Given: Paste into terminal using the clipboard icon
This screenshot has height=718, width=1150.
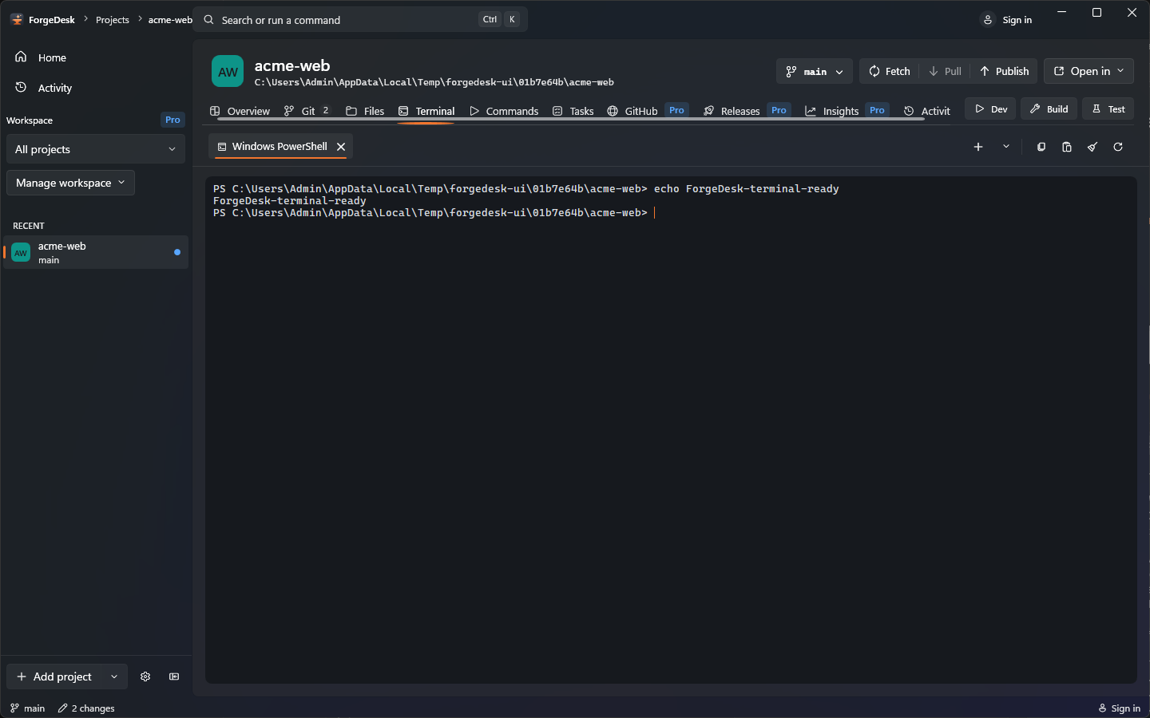Looking at the screenshot, I should pyautogui.click(x=1067, y=147).
